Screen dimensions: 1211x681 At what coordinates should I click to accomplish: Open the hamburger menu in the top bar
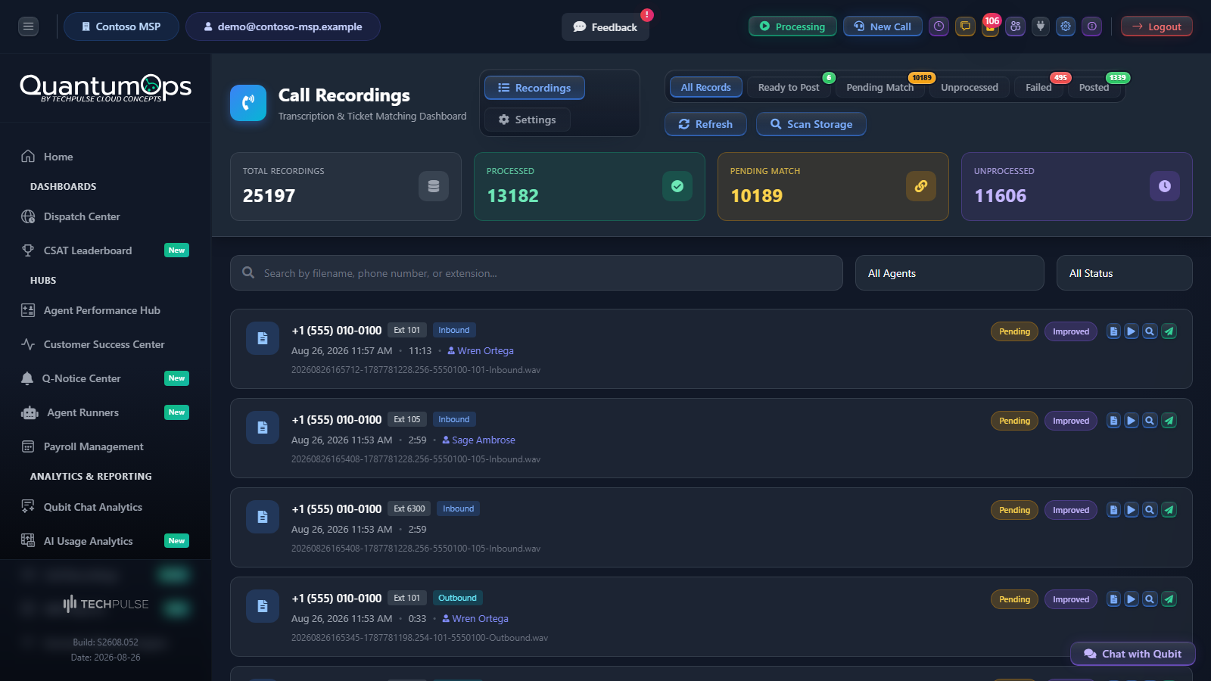point(28,26)
